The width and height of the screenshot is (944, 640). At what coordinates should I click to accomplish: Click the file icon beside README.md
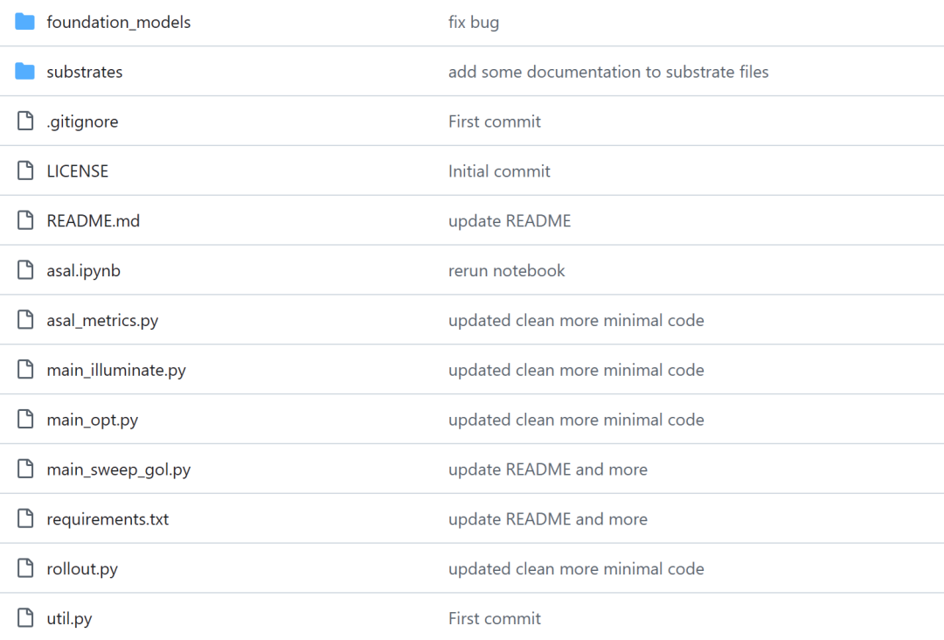coord(25,220)
